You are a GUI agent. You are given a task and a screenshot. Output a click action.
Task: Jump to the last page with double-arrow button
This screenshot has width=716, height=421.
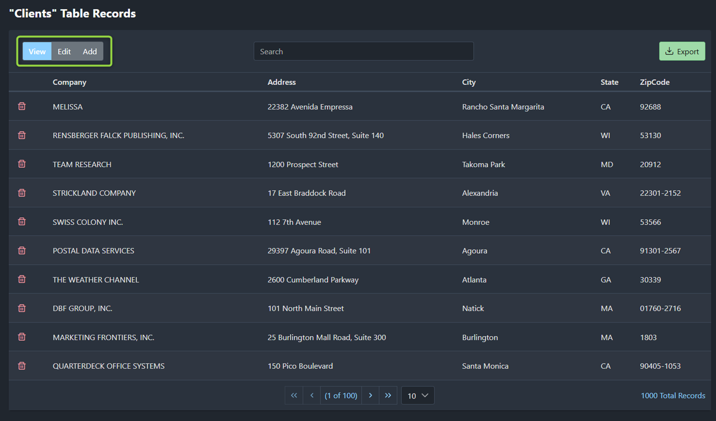[388, 395]
